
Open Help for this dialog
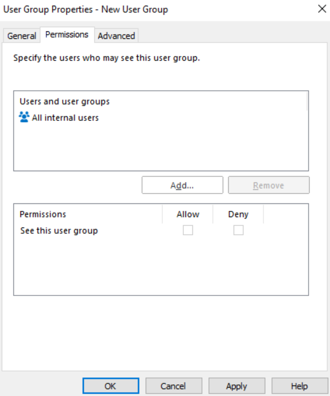[x=300, y=386]
